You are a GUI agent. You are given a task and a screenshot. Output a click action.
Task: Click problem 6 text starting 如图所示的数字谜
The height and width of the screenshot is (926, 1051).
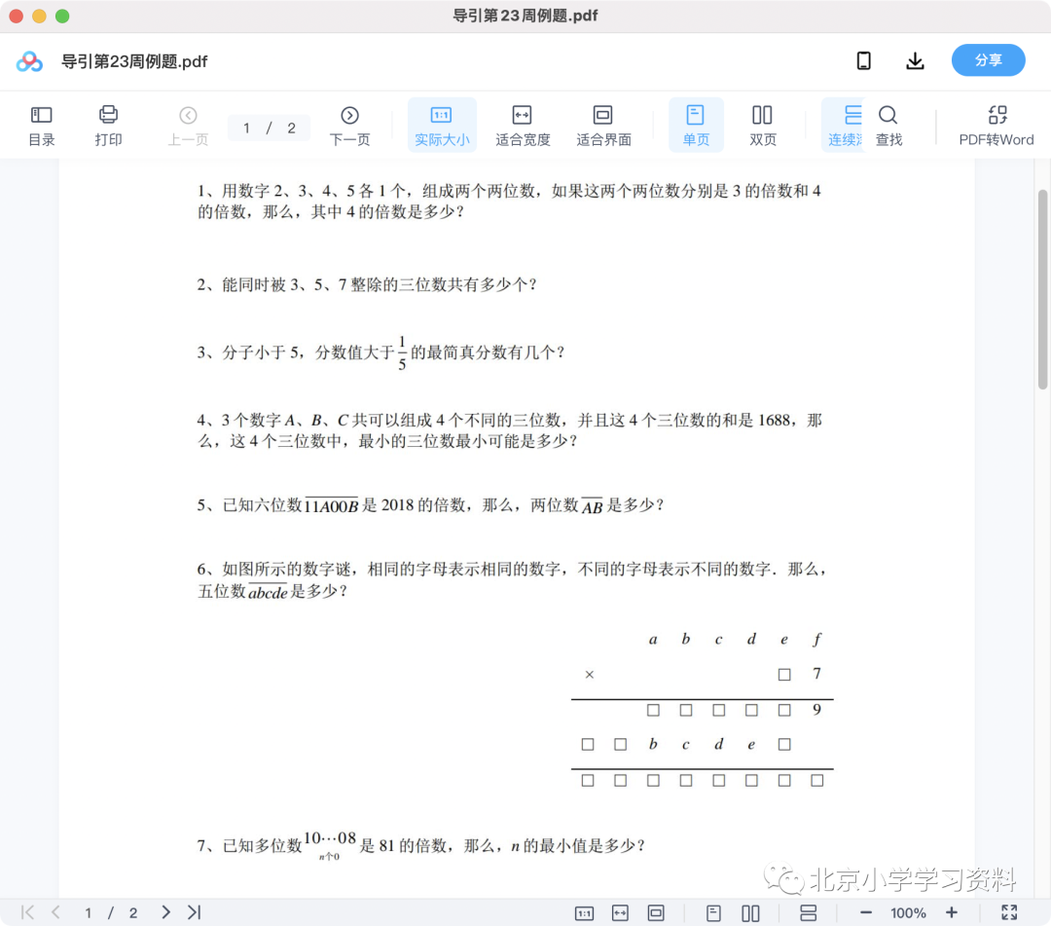[x=513, y=580]
